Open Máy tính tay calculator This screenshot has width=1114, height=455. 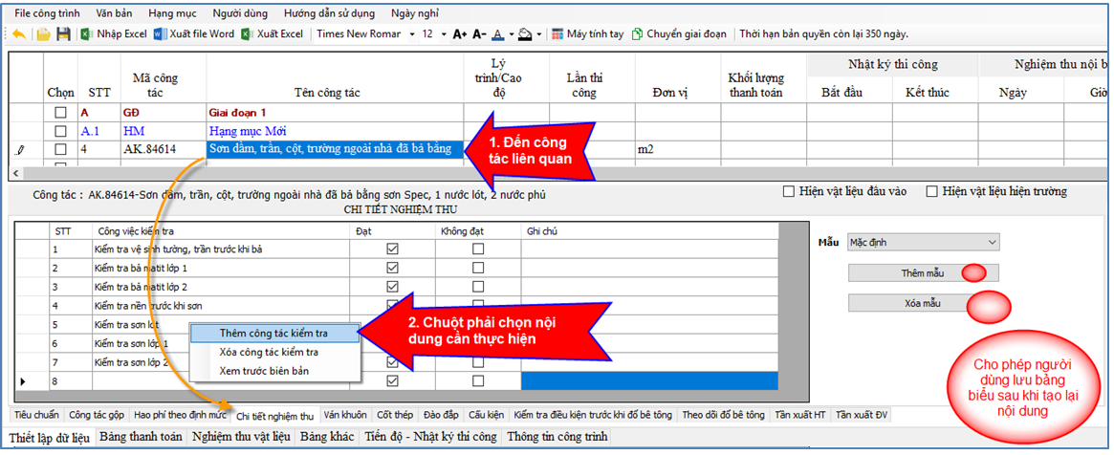pos(585,34)
